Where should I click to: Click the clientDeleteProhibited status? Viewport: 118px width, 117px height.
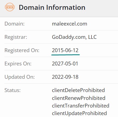78,90
